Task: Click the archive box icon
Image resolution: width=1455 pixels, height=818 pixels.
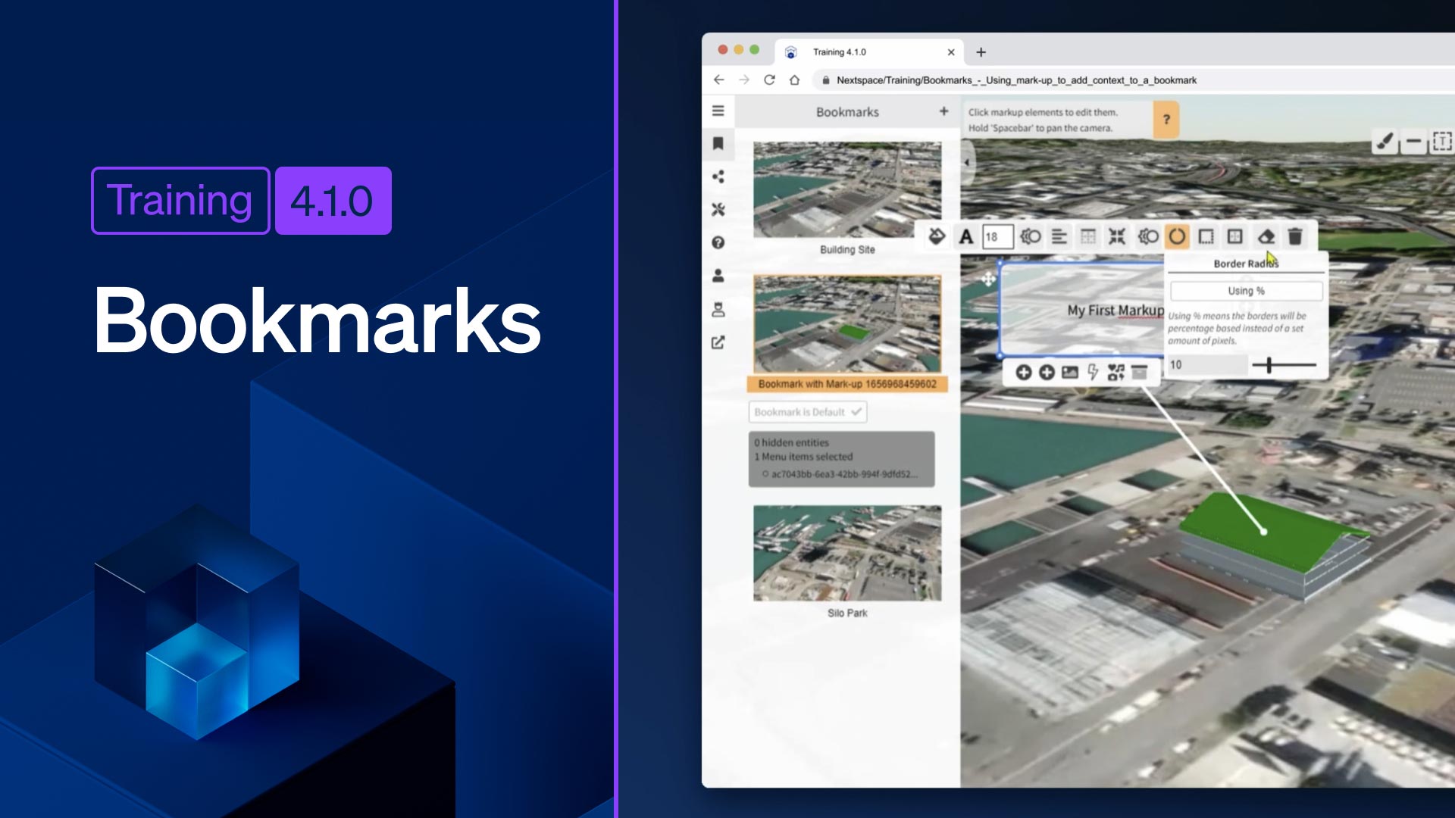Action: click(x=1139, y=373)
